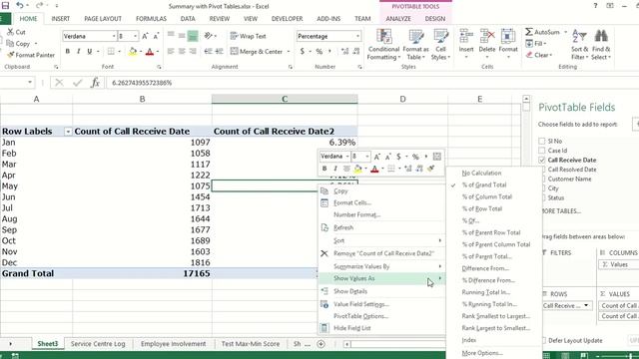Click Remove Count of Call Receive Date2
Viewport: 639px width, 359px height.
383,253
